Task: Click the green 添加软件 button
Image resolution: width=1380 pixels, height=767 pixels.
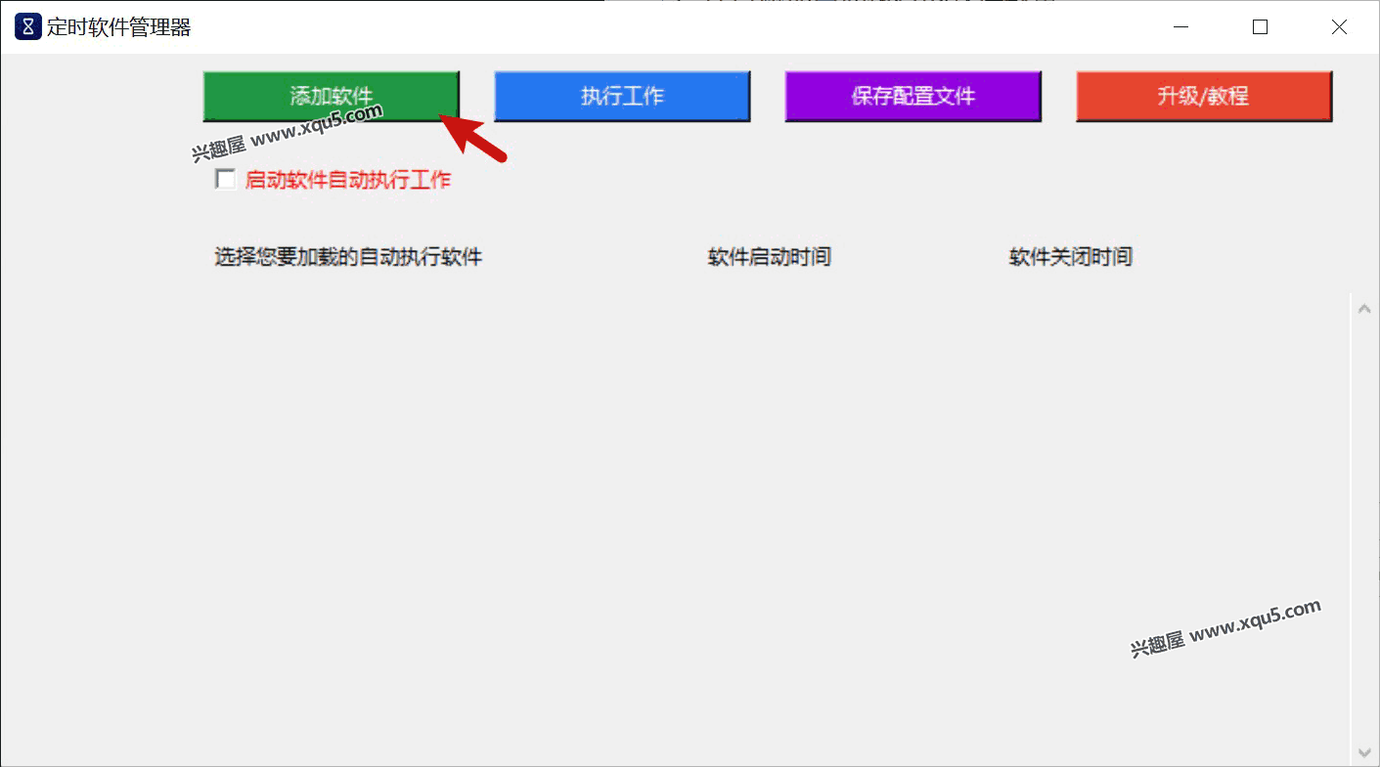Action: coord(331,96)
